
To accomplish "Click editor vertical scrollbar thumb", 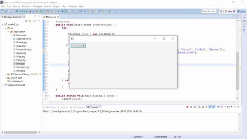I will tap(237, 71).
